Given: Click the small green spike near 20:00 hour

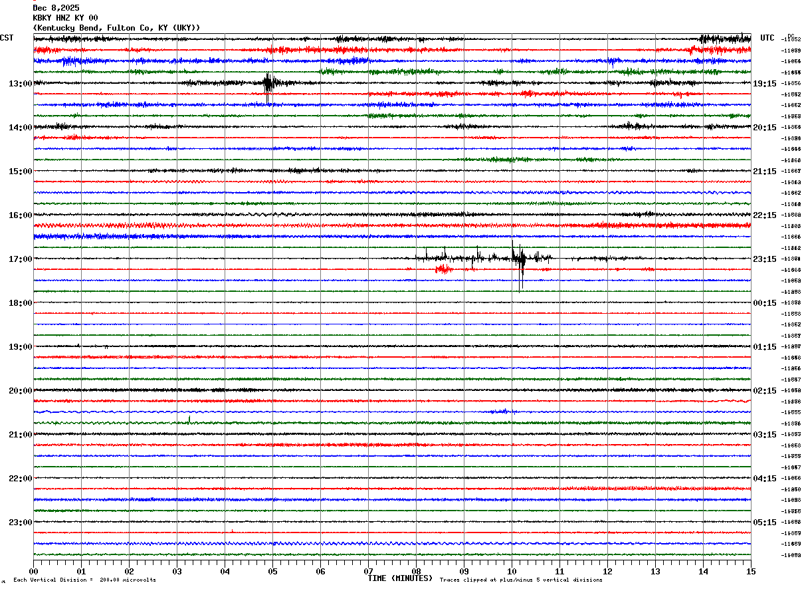Looking at the screenshot, I should coord(189,419).
